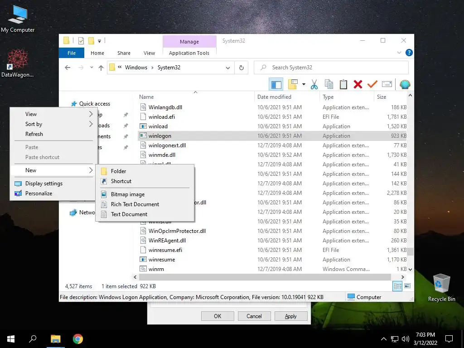
Task: Open Google Chrome from taskbar
Action: (78, 339)
